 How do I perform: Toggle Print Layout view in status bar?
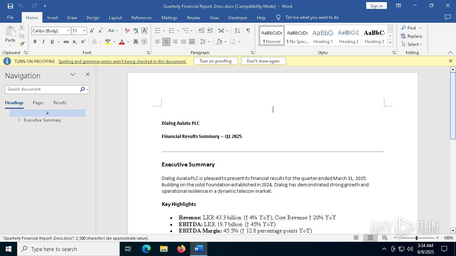[370, 238]
